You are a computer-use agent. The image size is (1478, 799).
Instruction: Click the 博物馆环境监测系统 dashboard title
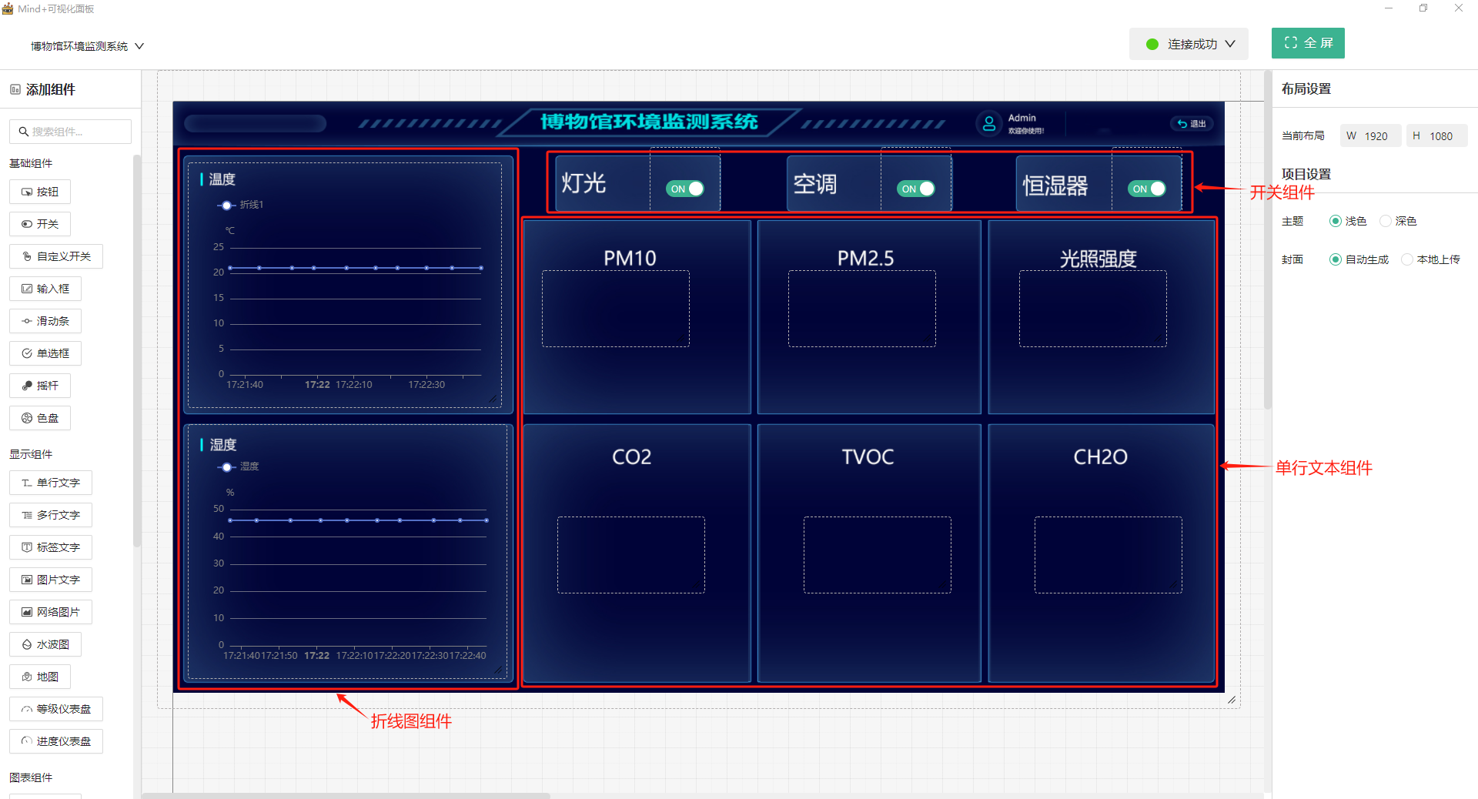(649, 122)
